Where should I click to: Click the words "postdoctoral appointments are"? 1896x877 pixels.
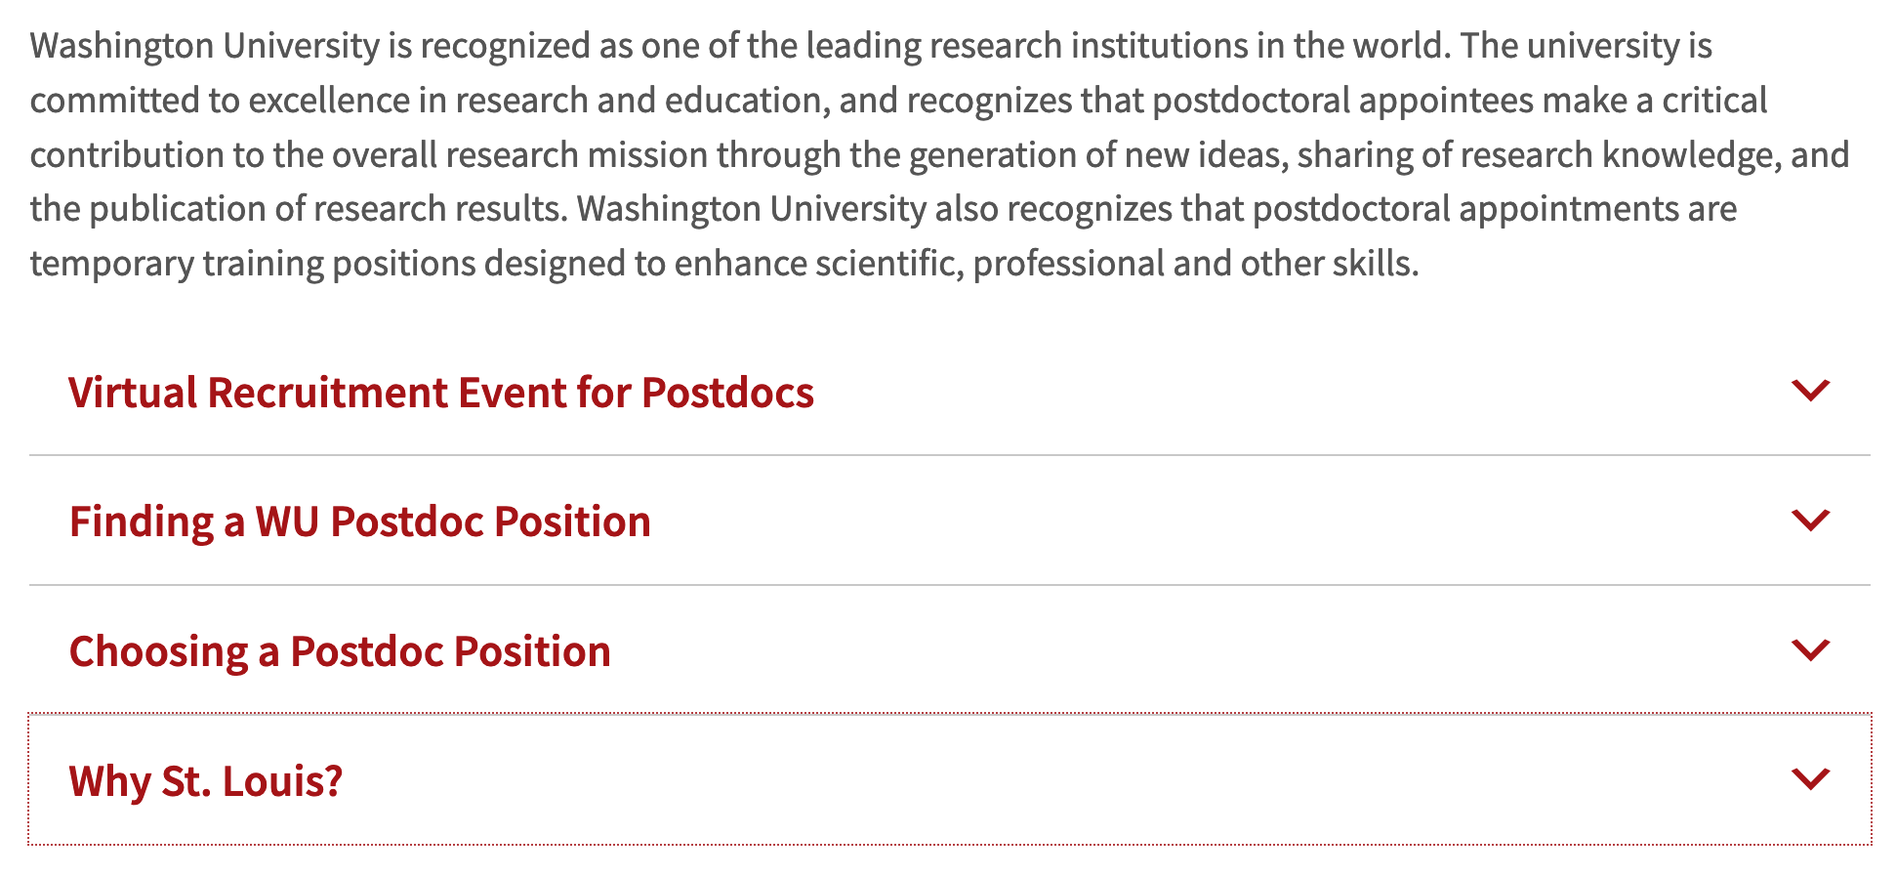coord(1494,209)
